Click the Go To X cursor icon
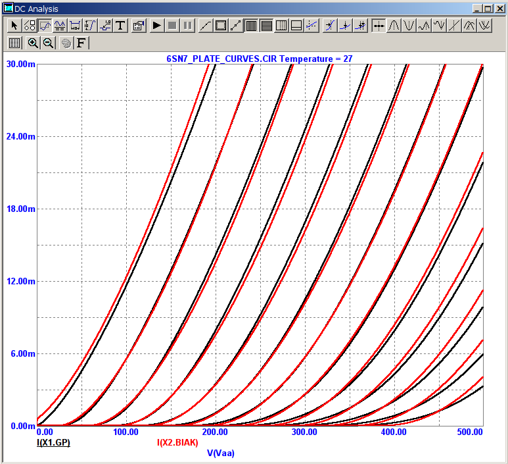 [330, 25]
